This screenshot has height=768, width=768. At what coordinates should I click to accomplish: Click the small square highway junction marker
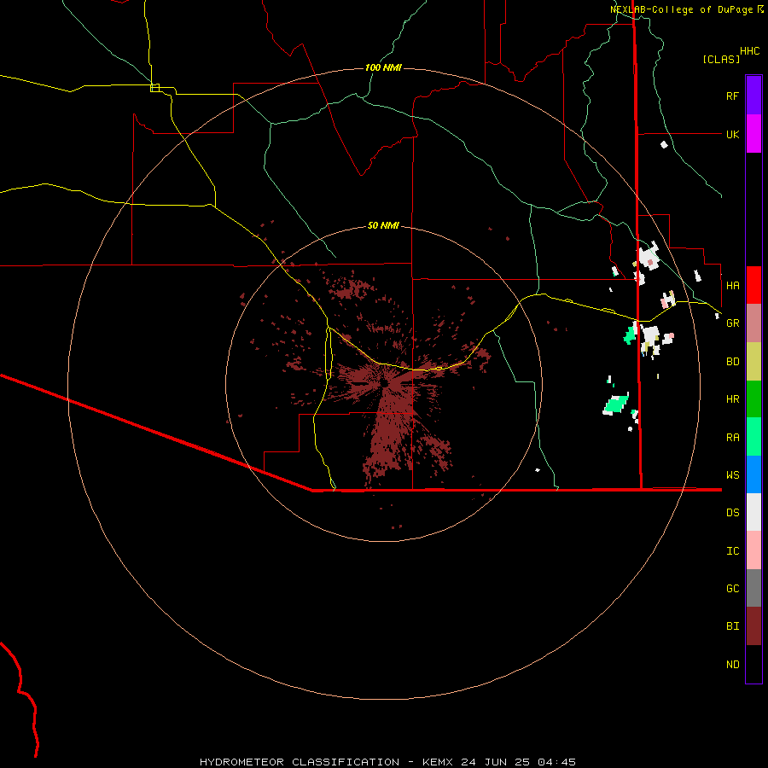[x=154, y=88]
